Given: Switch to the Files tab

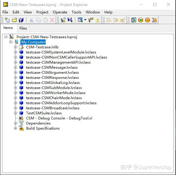Looking at the screenshot, I should click(x=23, y=28).
